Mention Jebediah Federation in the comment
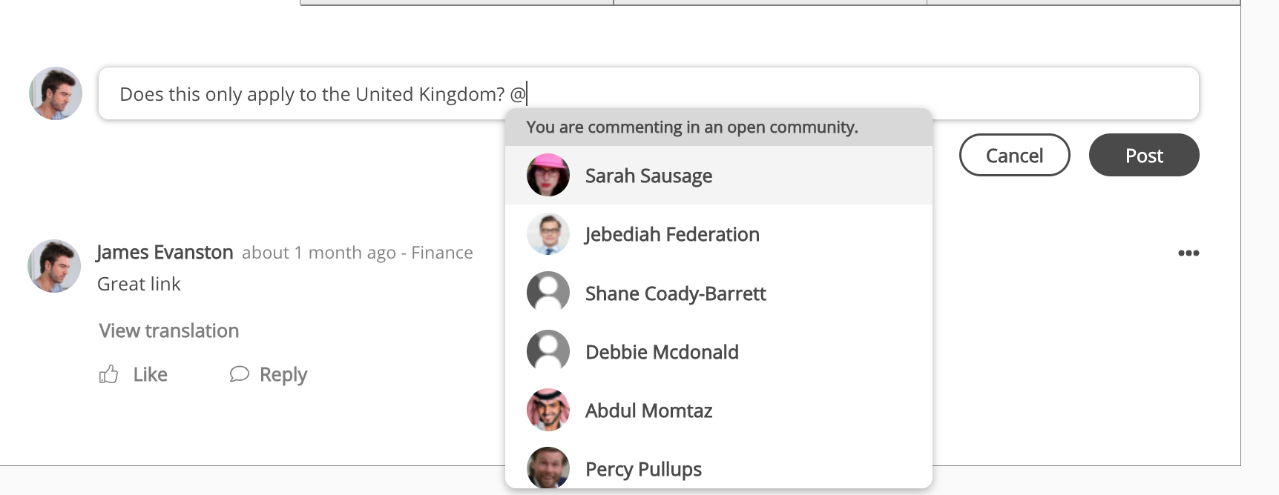The width and height of the screenshot is (1279, 495). point(672,235)
